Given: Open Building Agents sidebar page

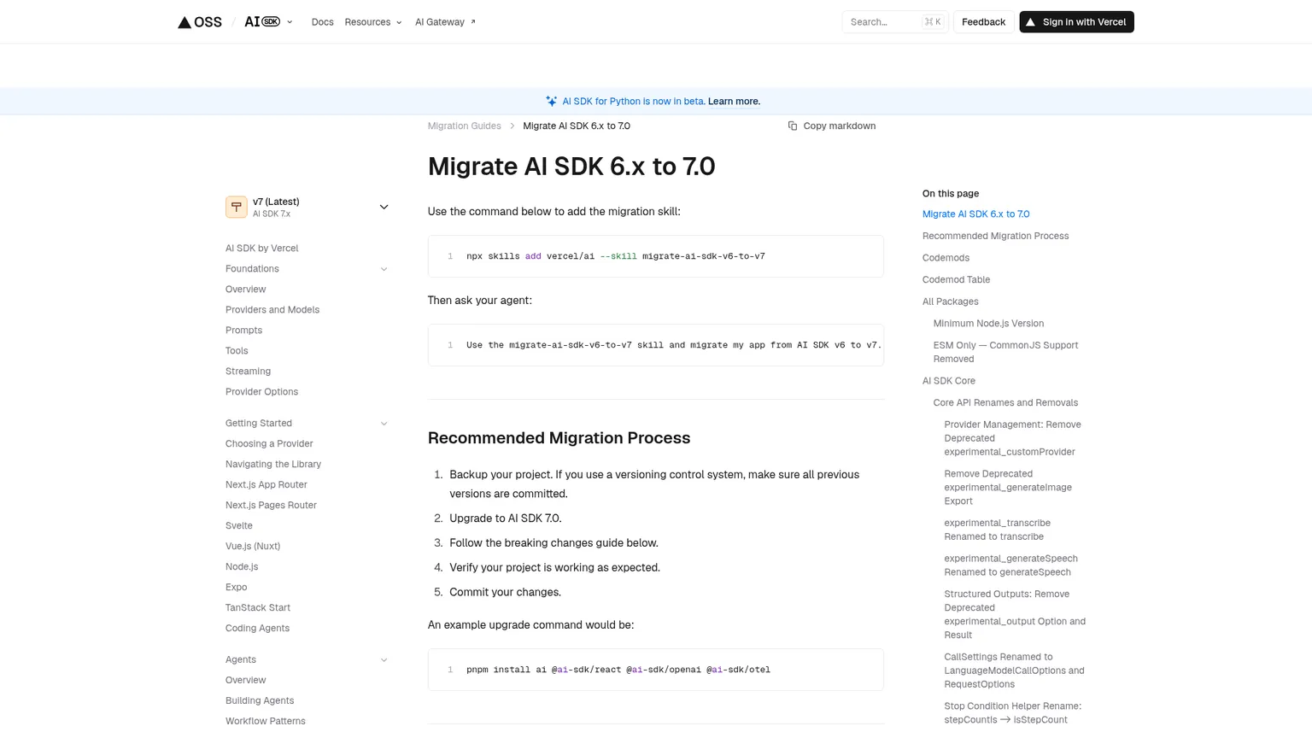Looking at the screenshot, I should pos(260,701).
